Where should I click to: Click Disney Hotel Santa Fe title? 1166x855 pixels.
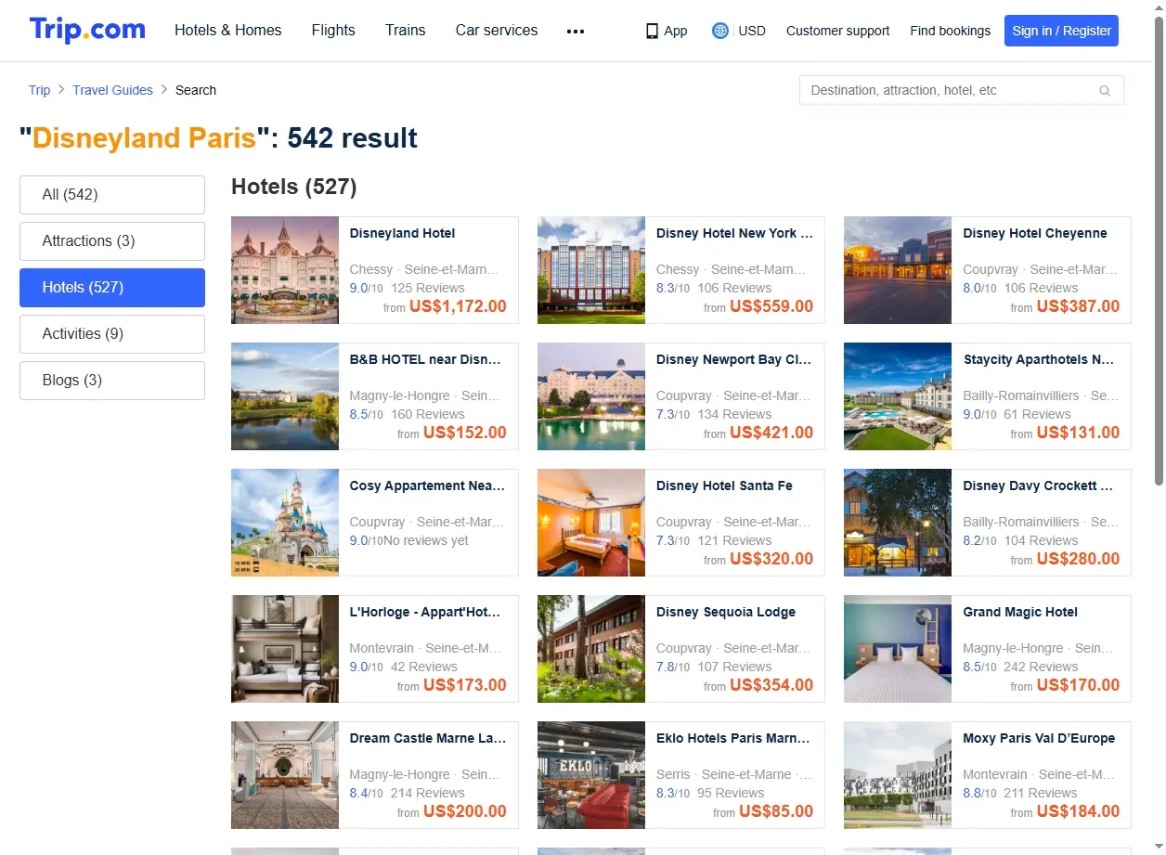point(724,486)
